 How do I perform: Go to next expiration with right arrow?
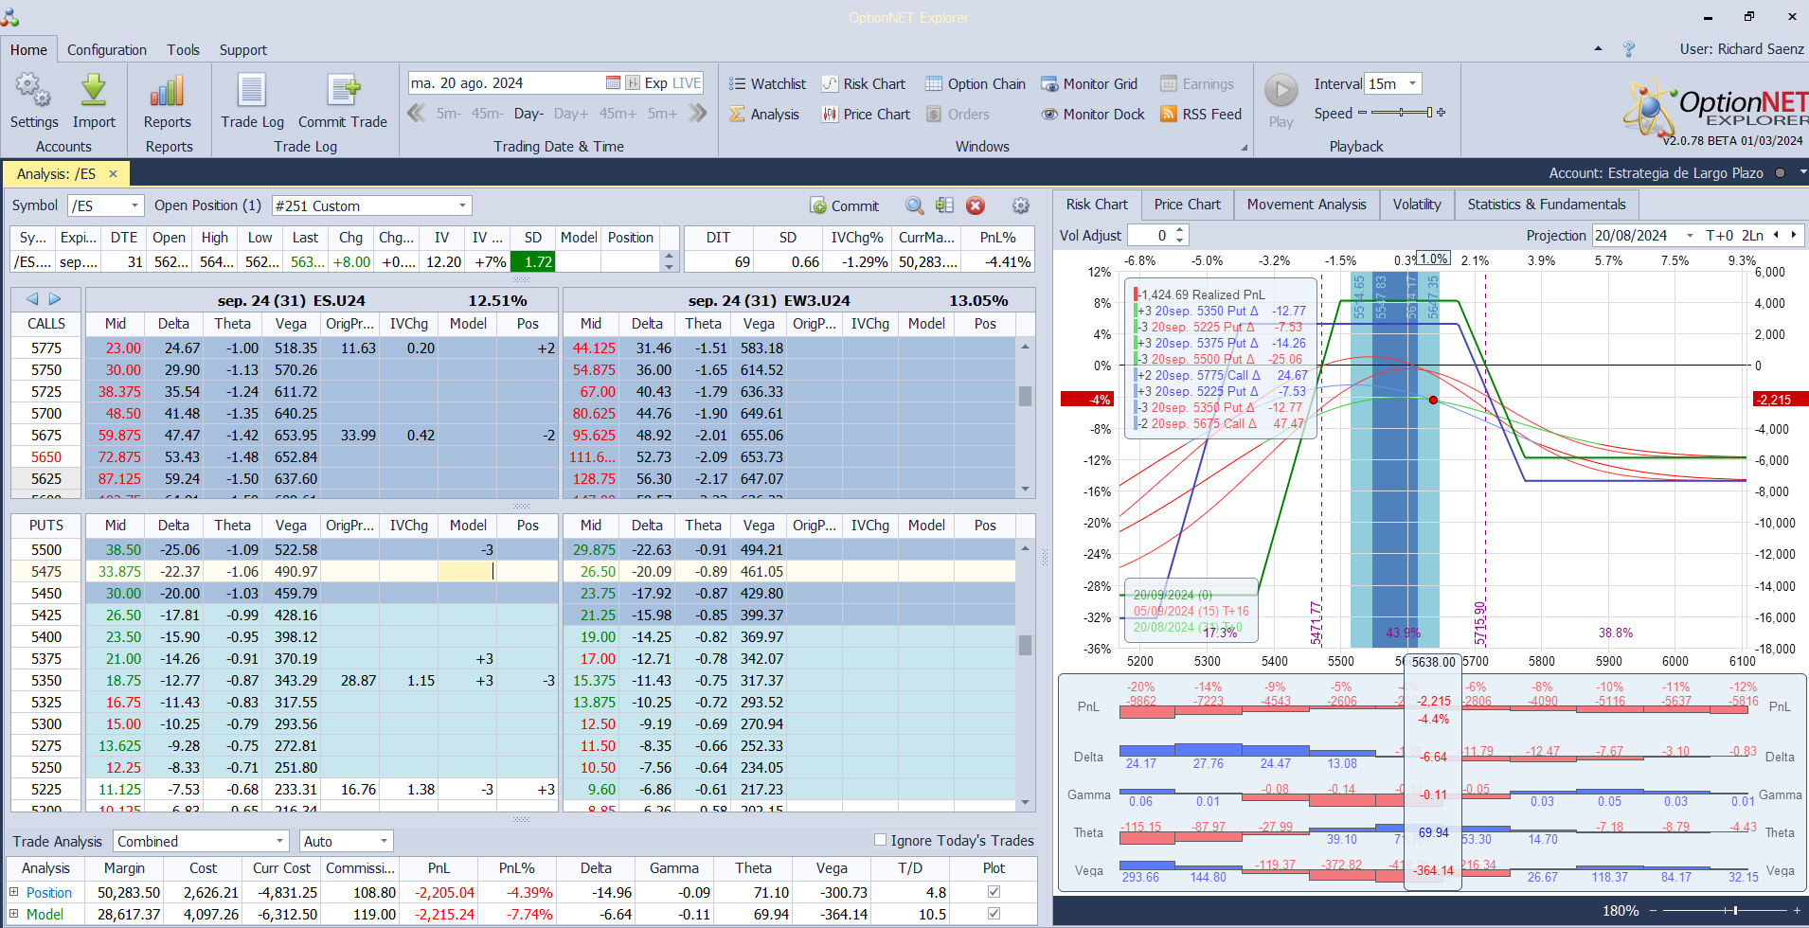(x=55, y=299)
